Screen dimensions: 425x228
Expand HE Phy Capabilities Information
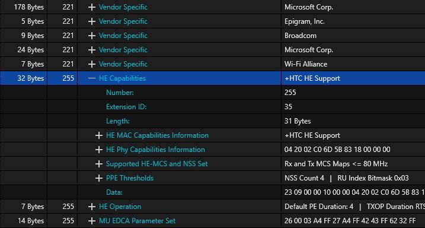[x=99, y=150]
